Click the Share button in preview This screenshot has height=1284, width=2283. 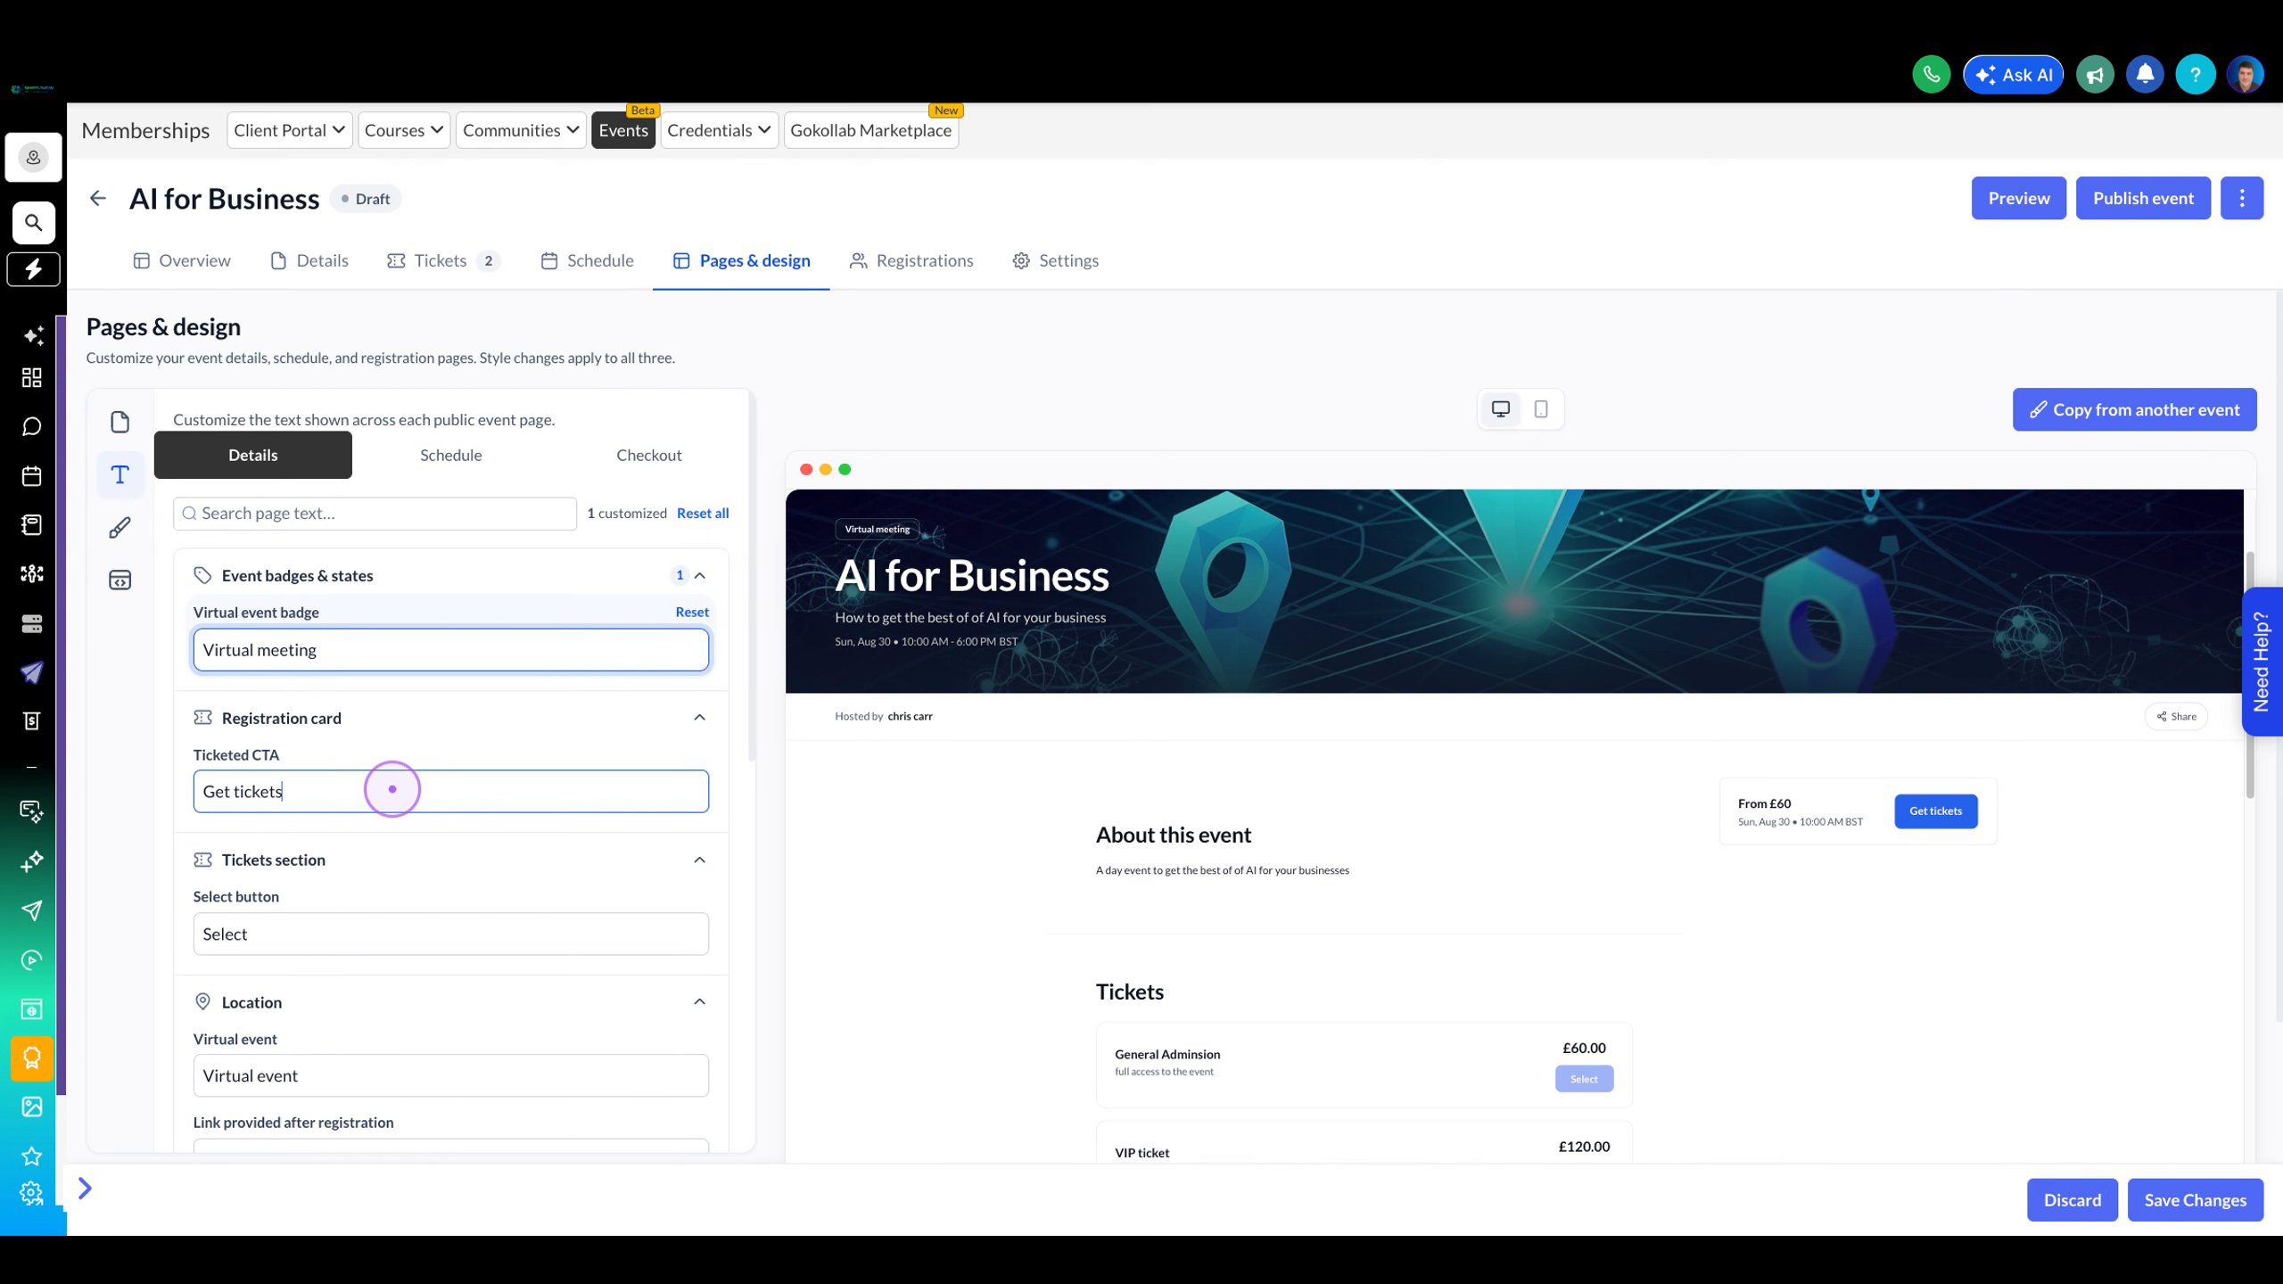point(2176,717)
